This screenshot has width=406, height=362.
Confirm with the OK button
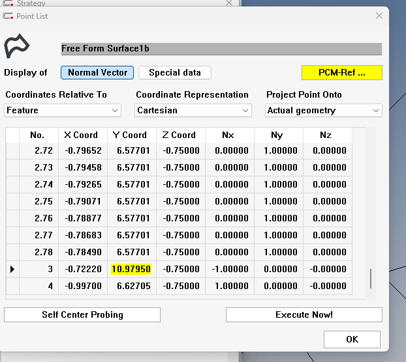coord(352,339)
